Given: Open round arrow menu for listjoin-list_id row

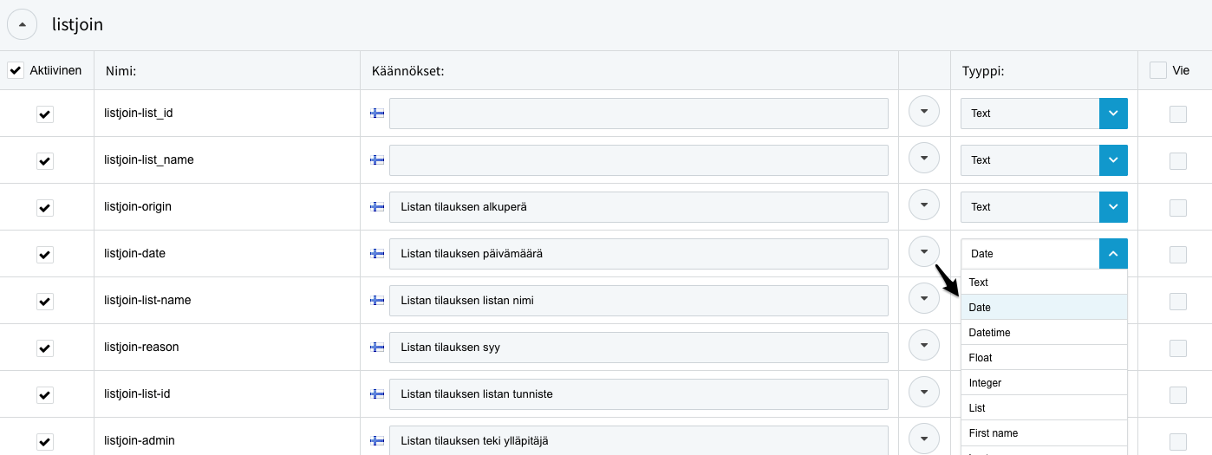Looking at the screenshot, I should pos(924,112).
